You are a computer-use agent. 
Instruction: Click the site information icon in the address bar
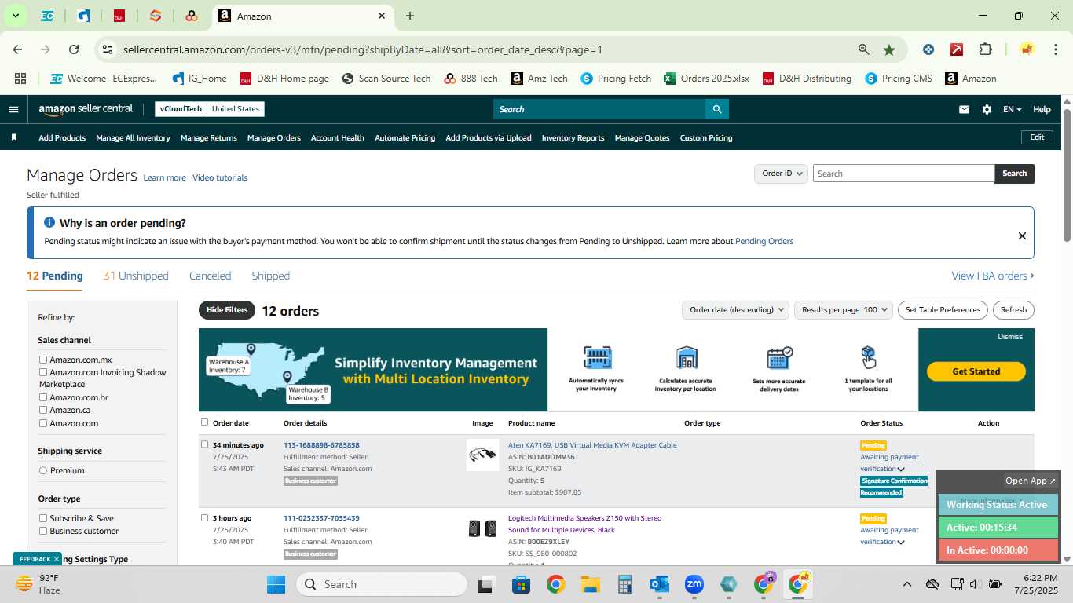[x=108, y=49]
